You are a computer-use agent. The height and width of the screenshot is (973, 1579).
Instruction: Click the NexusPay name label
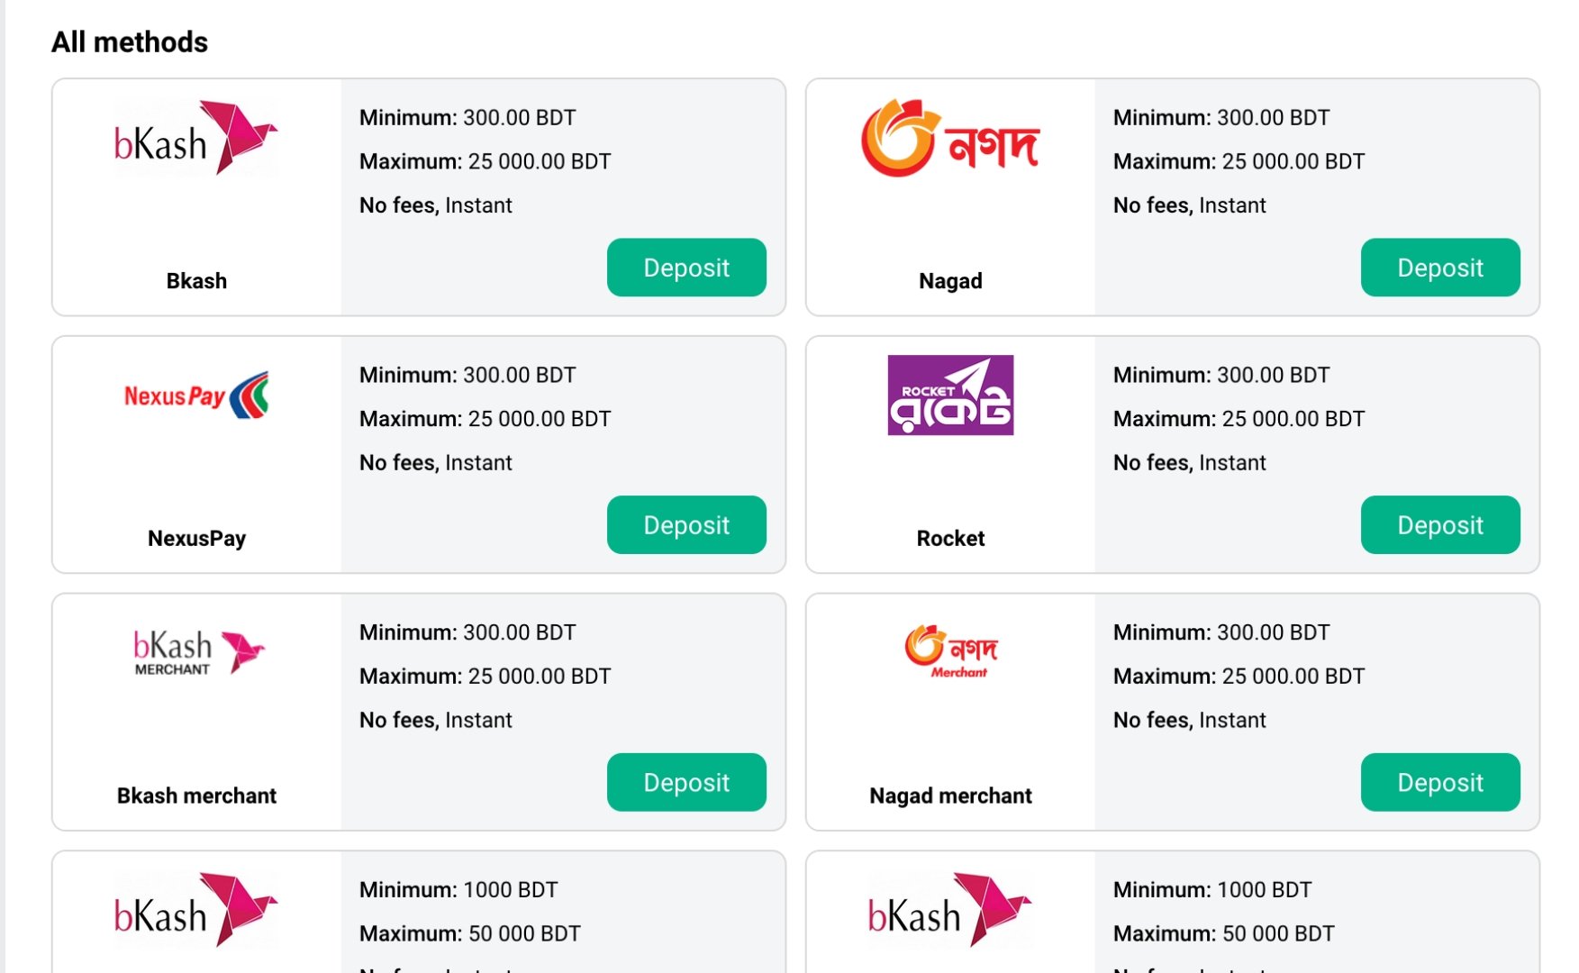pos(196,539)
